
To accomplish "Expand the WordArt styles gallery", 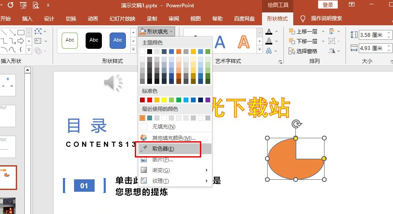I will click(260, 50).
